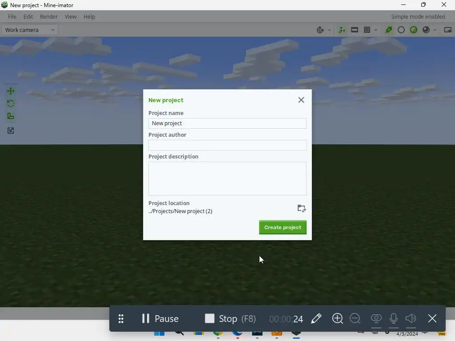Select the move (position) tool
This screenshot has height=341, width=455.
[x=11, y=91]
